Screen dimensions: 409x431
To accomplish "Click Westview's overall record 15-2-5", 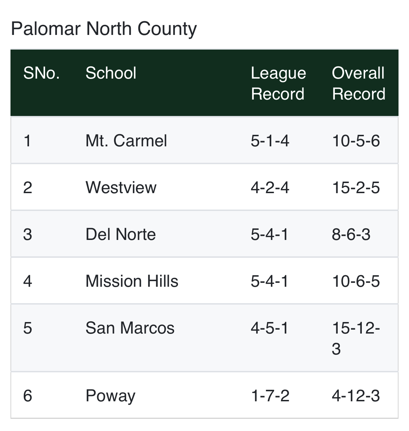I will tap(356, 188).
